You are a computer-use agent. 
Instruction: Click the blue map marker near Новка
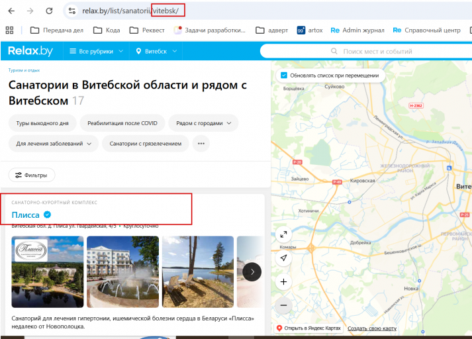pos(419,281)
